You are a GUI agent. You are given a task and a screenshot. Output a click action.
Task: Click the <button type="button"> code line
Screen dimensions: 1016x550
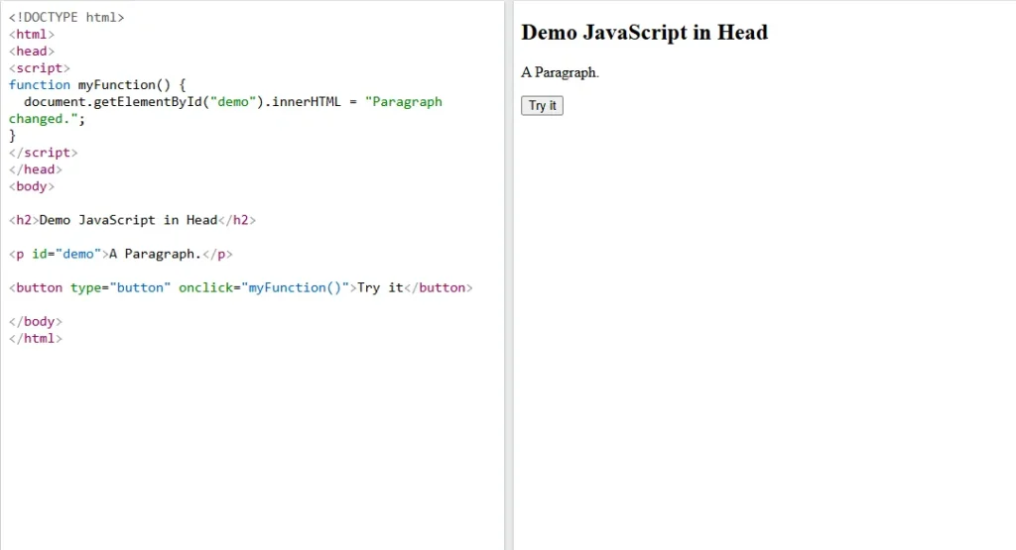pyautogui.click(x=241, y=287)
